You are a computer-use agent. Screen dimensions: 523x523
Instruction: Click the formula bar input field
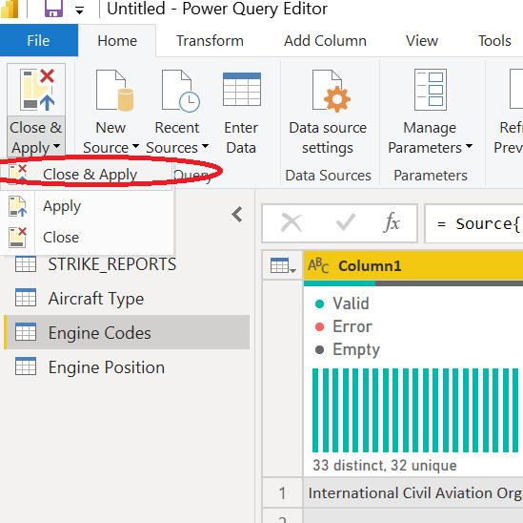(x=473, y=223)
